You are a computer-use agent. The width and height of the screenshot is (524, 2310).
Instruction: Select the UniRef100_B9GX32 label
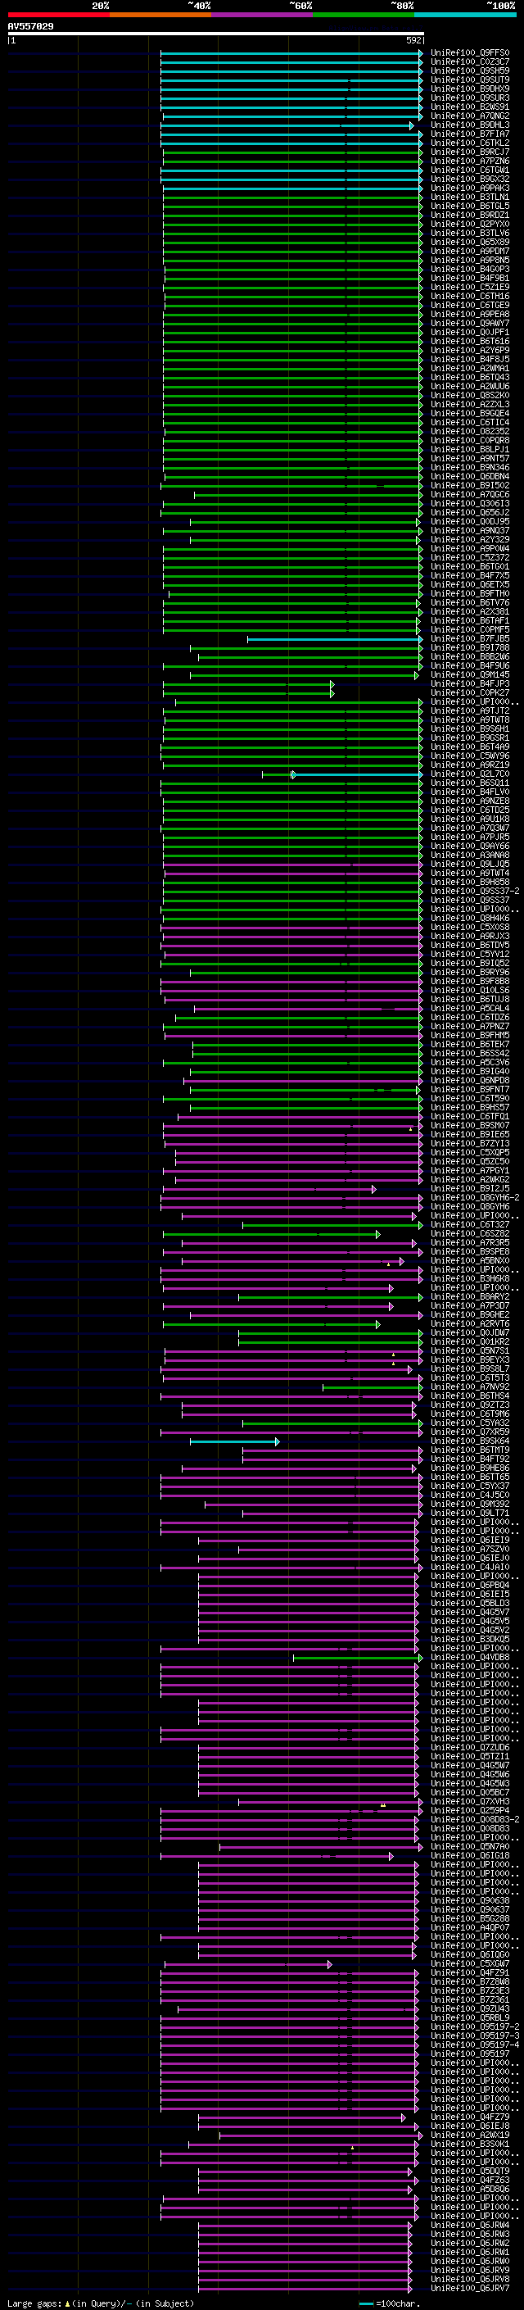pyautogui.click(x=470, y=179)
